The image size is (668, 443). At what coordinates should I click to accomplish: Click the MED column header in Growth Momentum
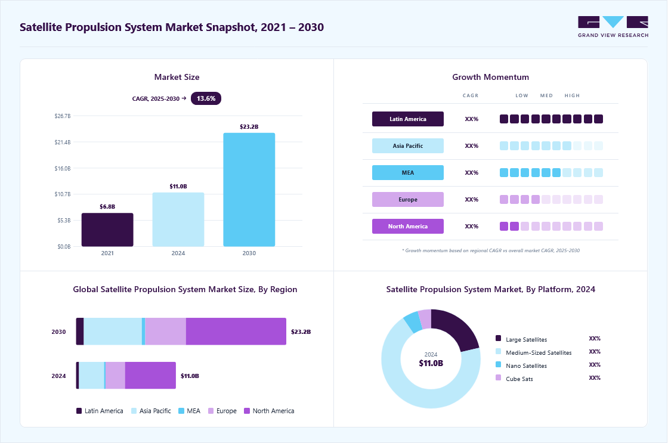point(546,95)
